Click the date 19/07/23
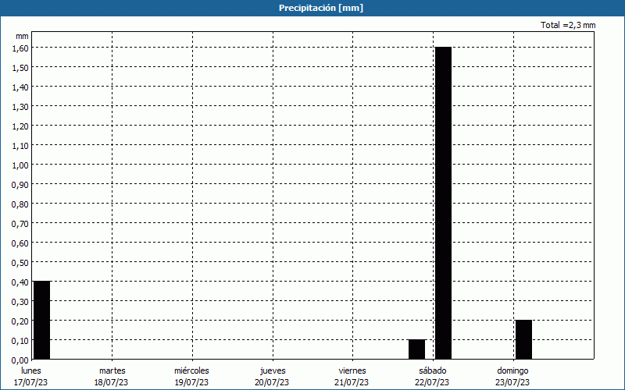This screenshot has width=625, height=390. pos(191,382)
